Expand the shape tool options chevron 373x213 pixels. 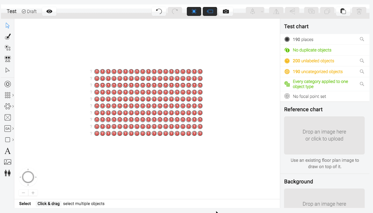click(x=13, y=140)
